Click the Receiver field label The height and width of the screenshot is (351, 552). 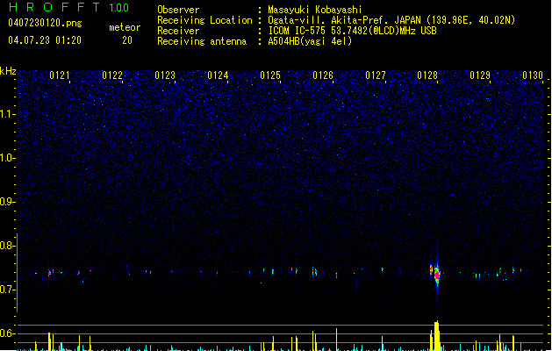coord(178,31)
